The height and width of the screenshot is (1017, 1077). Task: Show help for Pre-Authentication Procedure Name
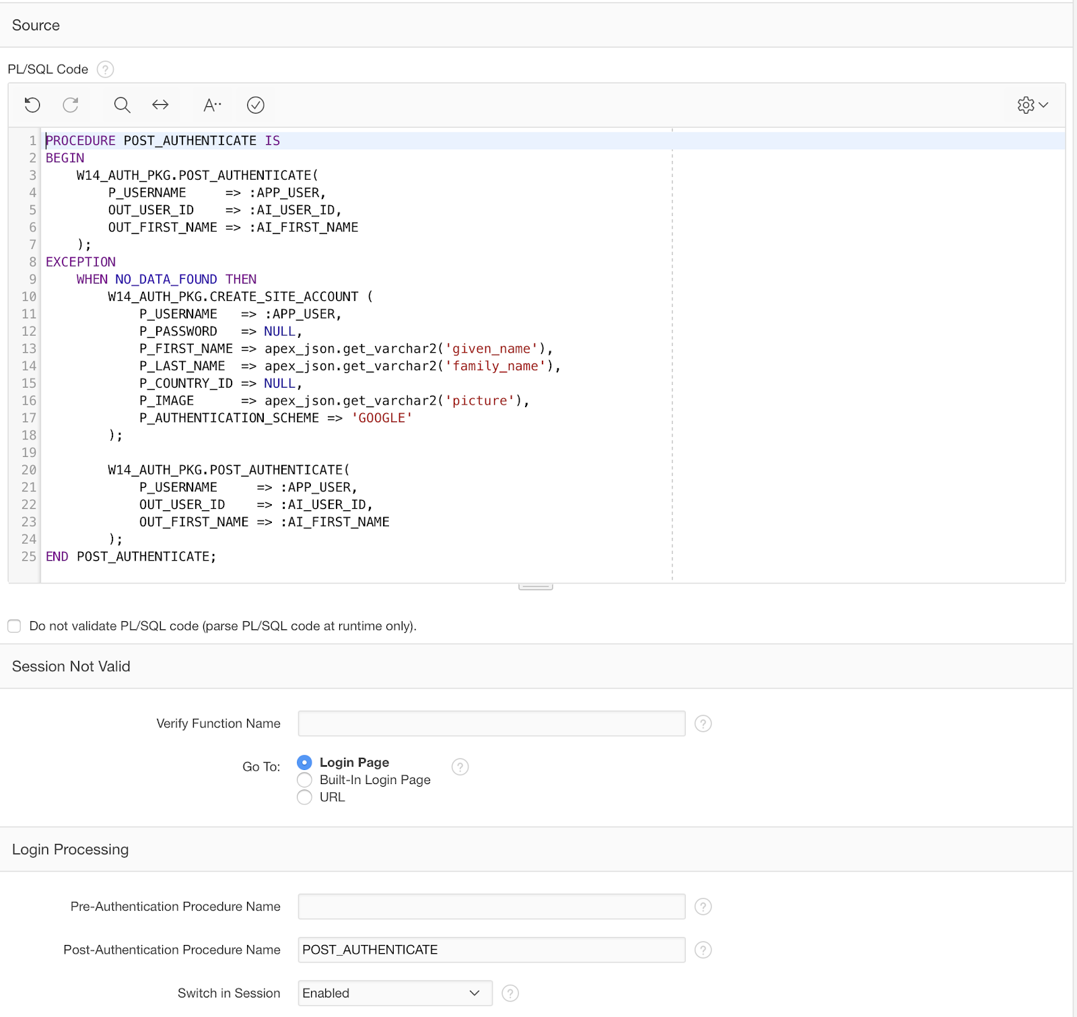point(703,907)
